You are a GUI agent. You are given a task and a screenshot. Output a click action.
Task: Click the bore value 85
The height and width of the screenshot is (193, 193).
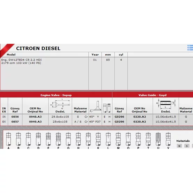108,60
